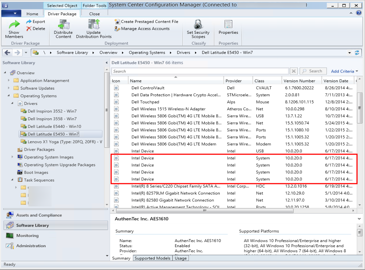Image resolution: width=365 pixels, height=270 pixels.
Task: Refresh the view with refresh icon
Action: (x=357, y=53)
